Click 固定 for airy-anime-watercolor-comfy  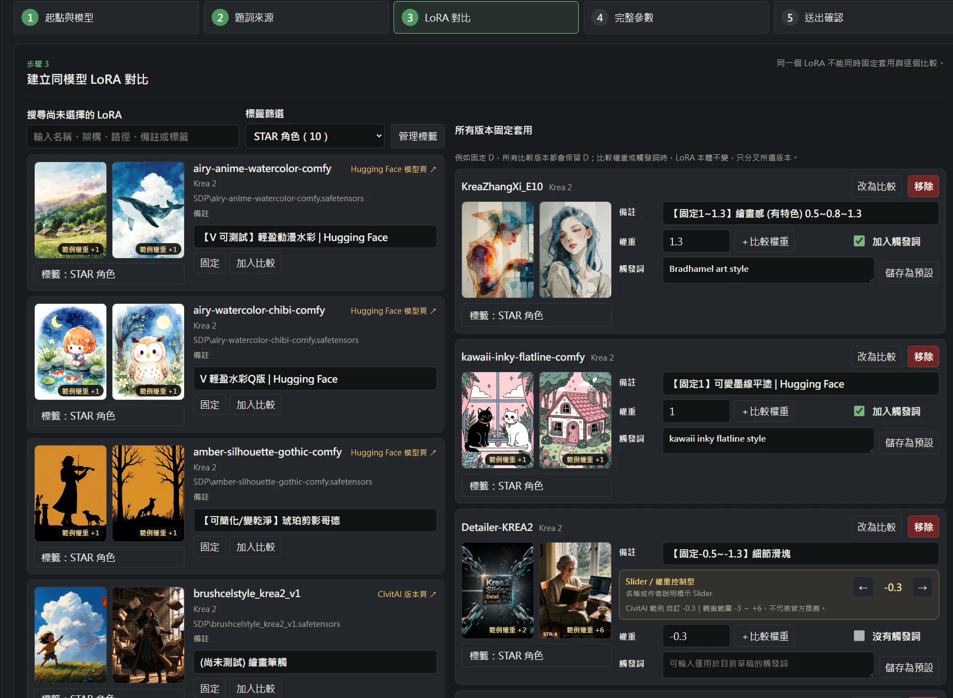tap(209, 263)
